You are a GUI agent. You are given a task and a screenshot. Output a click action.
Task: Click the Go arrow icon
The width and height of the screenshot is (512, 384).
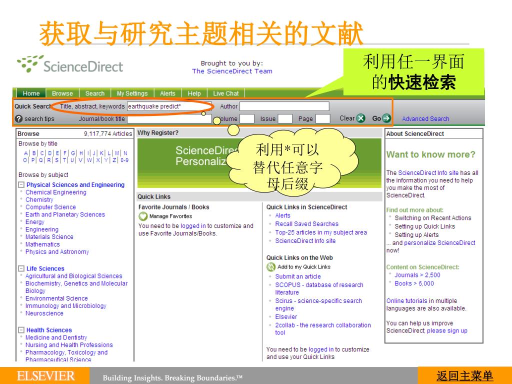coord(386,118)
